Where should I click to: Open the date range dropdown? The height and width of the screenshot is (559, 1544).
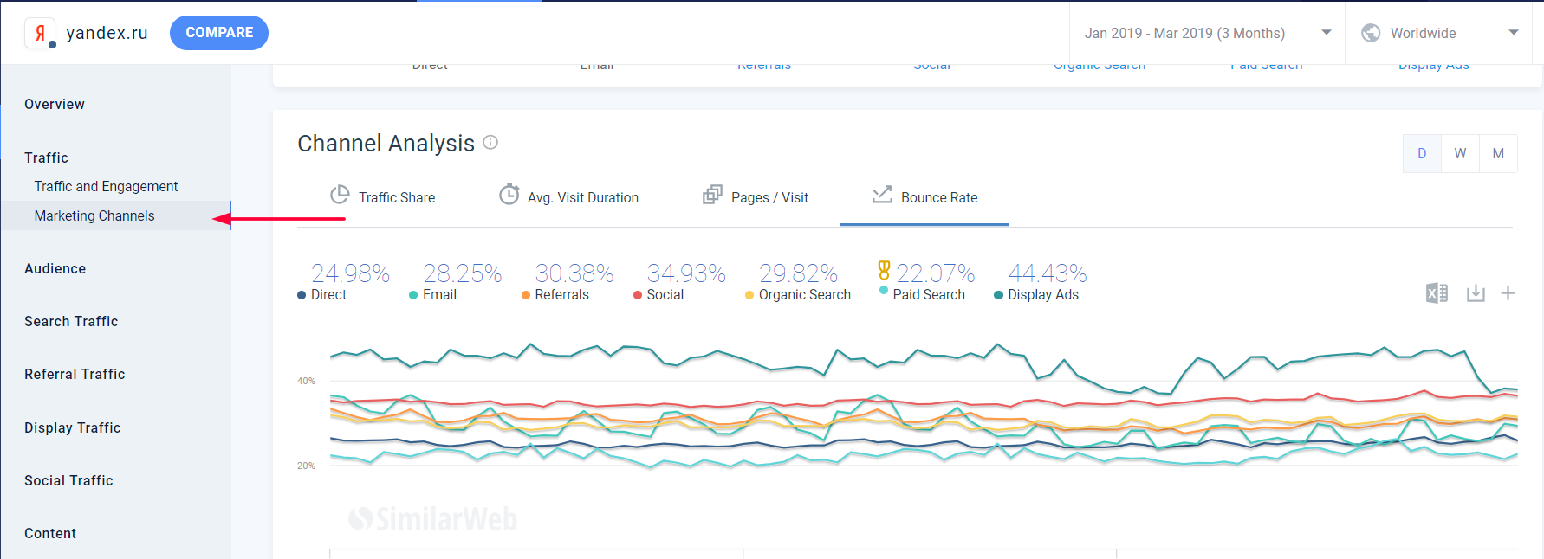[1207, 33]
